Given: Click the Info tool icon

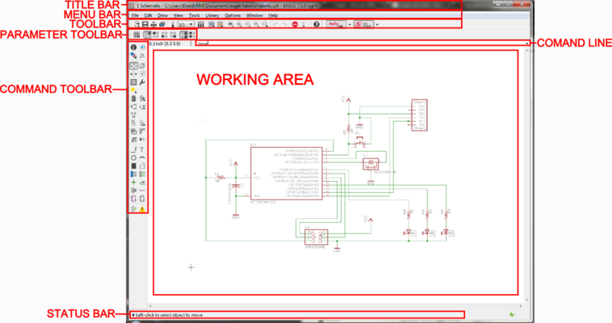Looking at the screenshot, I should click(x=133, y=48).
